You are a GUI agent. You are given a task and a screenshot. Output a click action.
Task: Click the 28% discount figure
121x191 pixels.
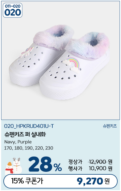45,164
